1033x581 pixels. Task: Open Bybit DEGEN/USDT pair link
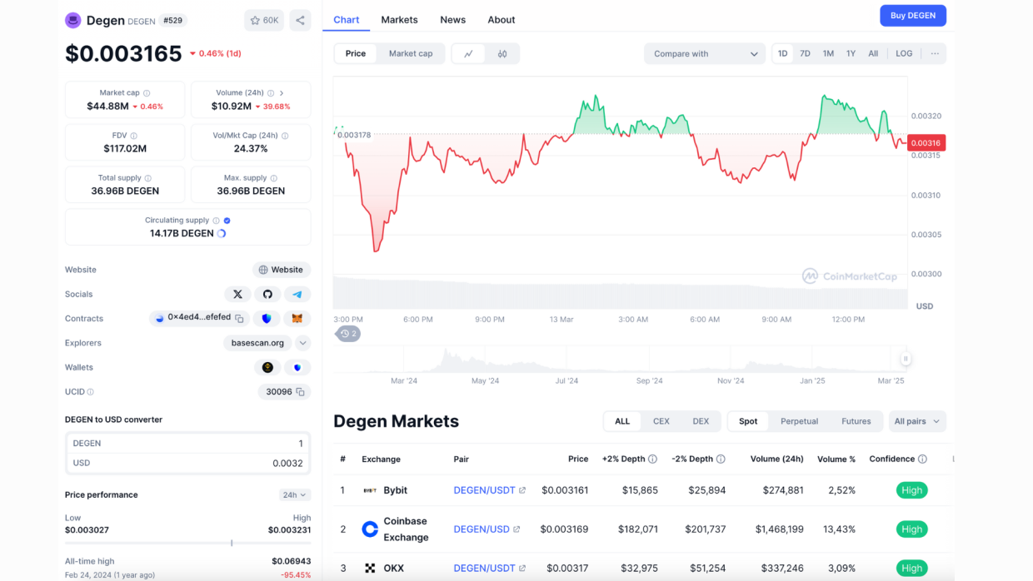490,490
